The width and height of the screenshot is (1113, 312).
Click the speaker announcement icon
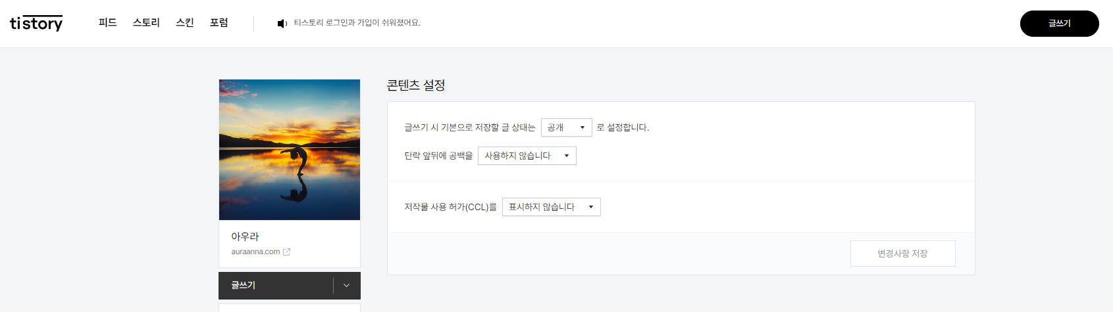point(282,24)
